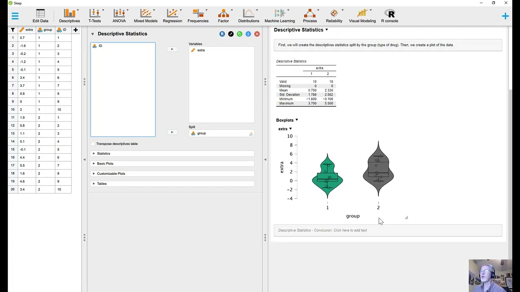Expand the Statistics section
Image resolution: width=520 pixels, height=292 pixels.
click(172, 154)
